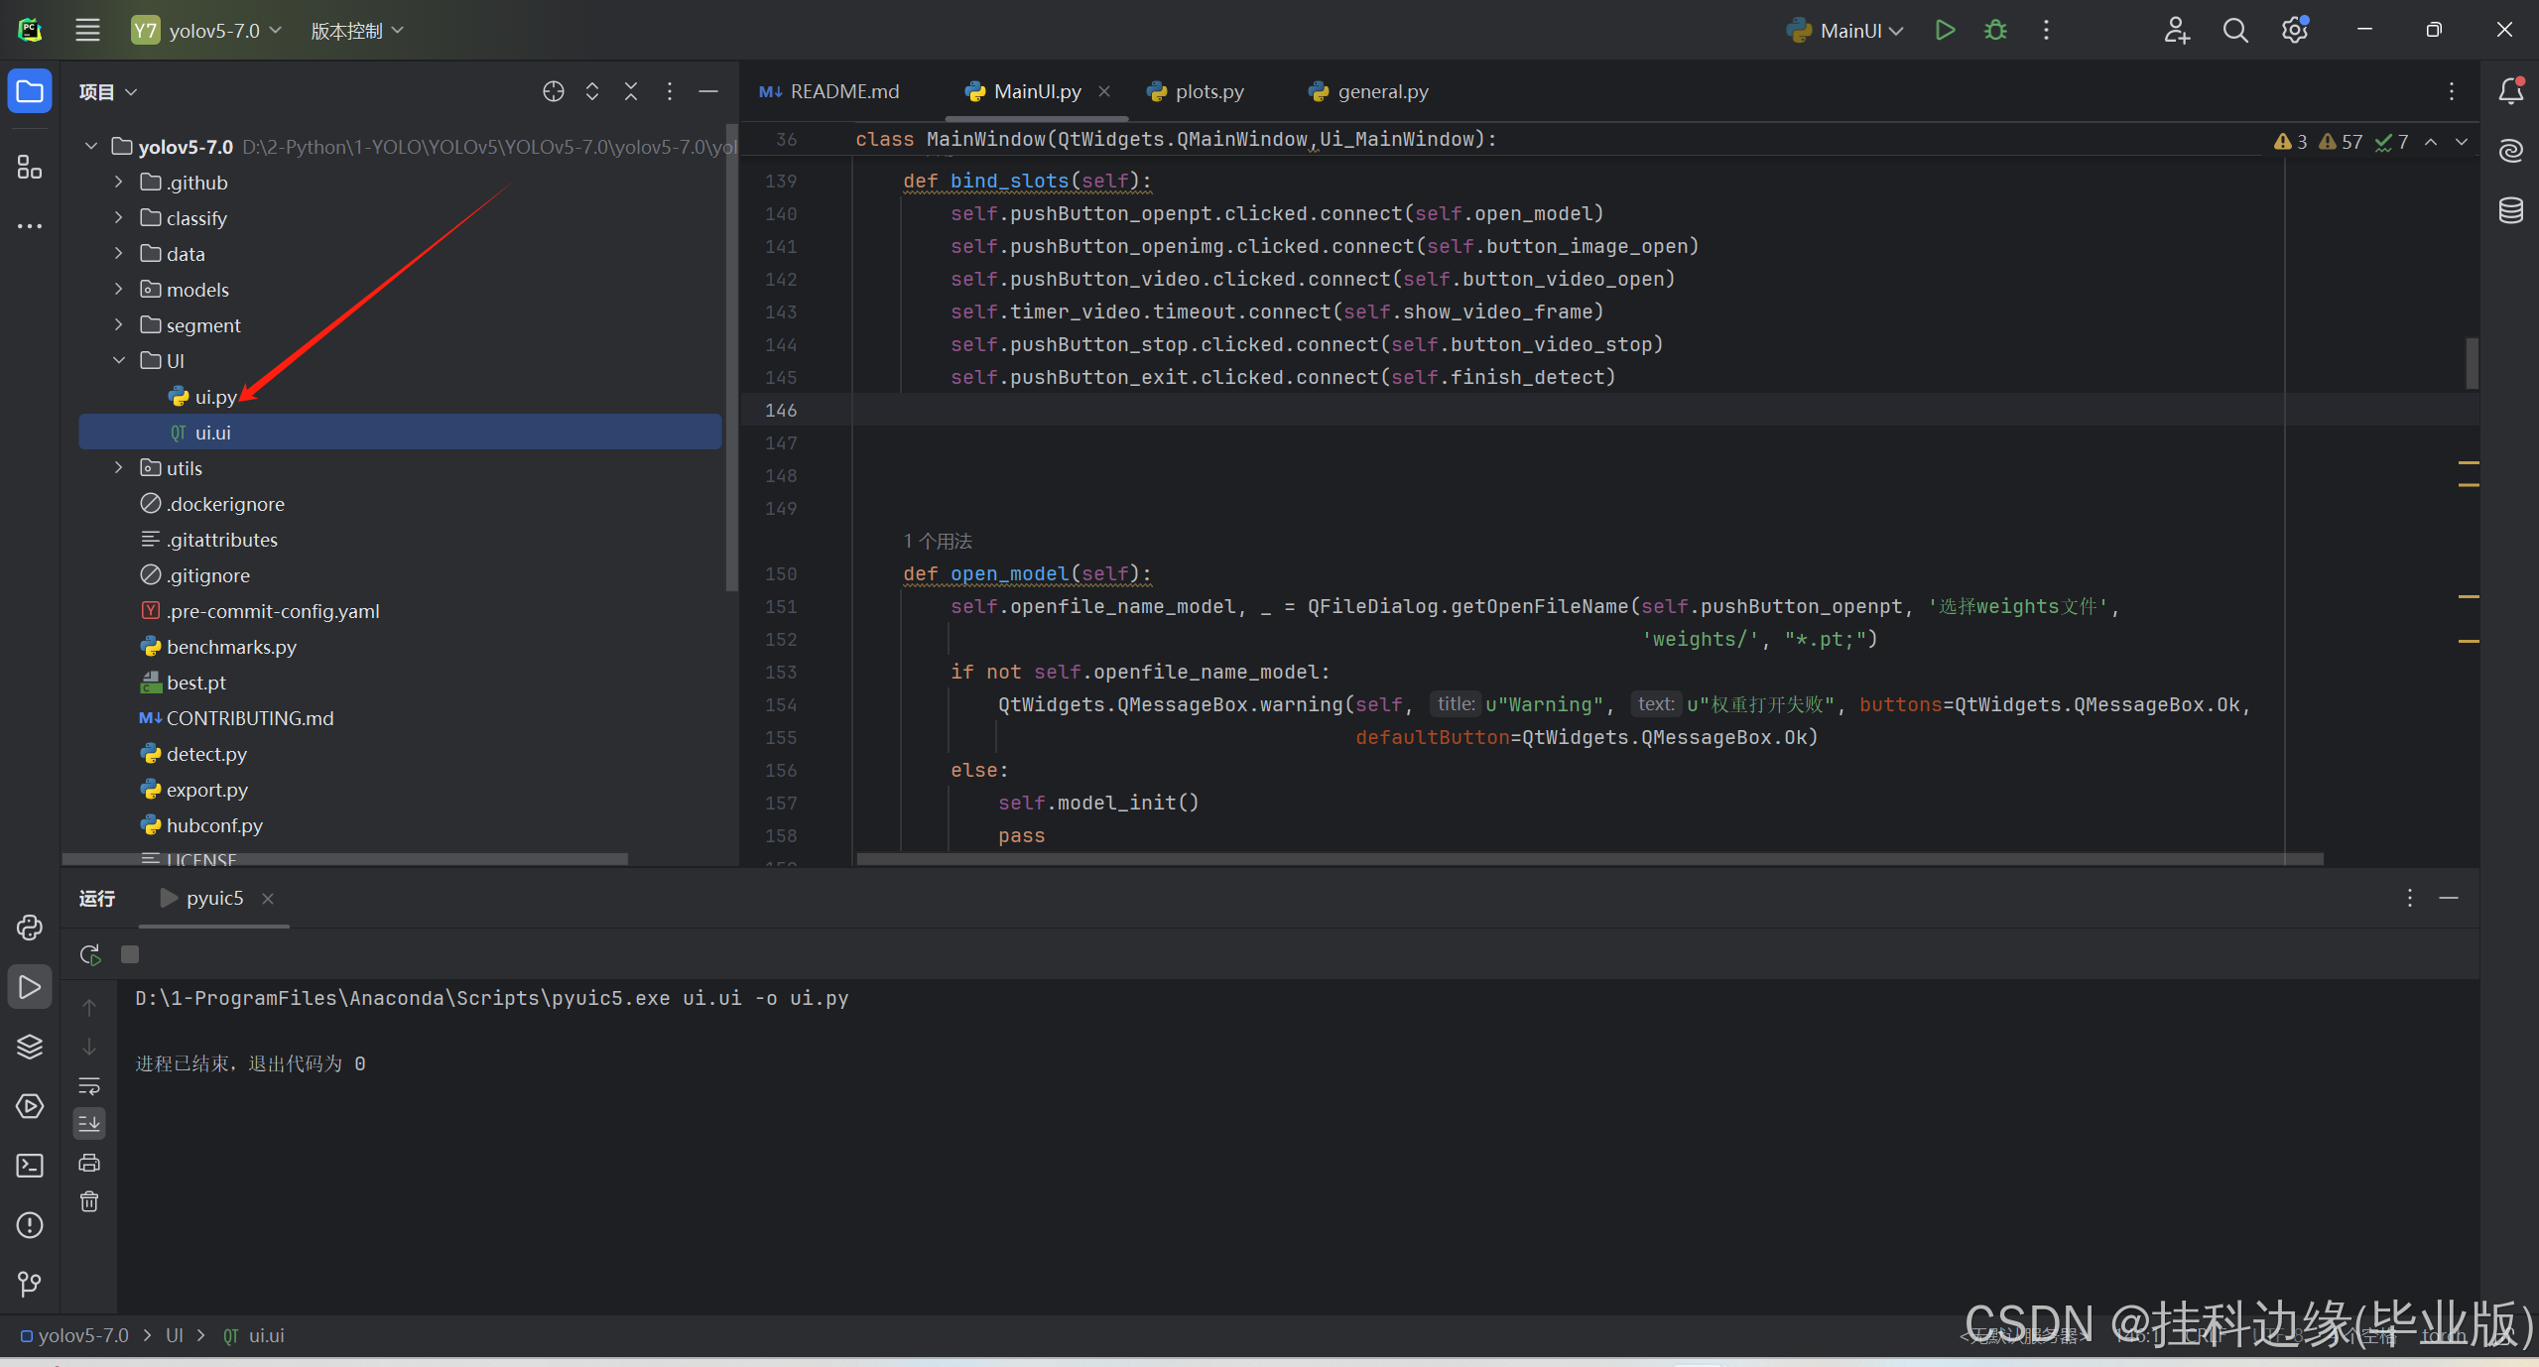Print the run console output

pyautogui.click(x=89, y=1163)
